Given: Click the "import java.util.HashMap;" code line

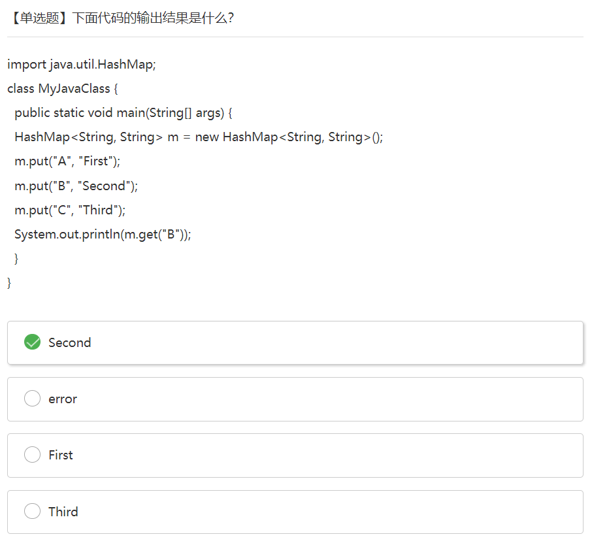Looking at the screenshot, I should tap(82, 64).
